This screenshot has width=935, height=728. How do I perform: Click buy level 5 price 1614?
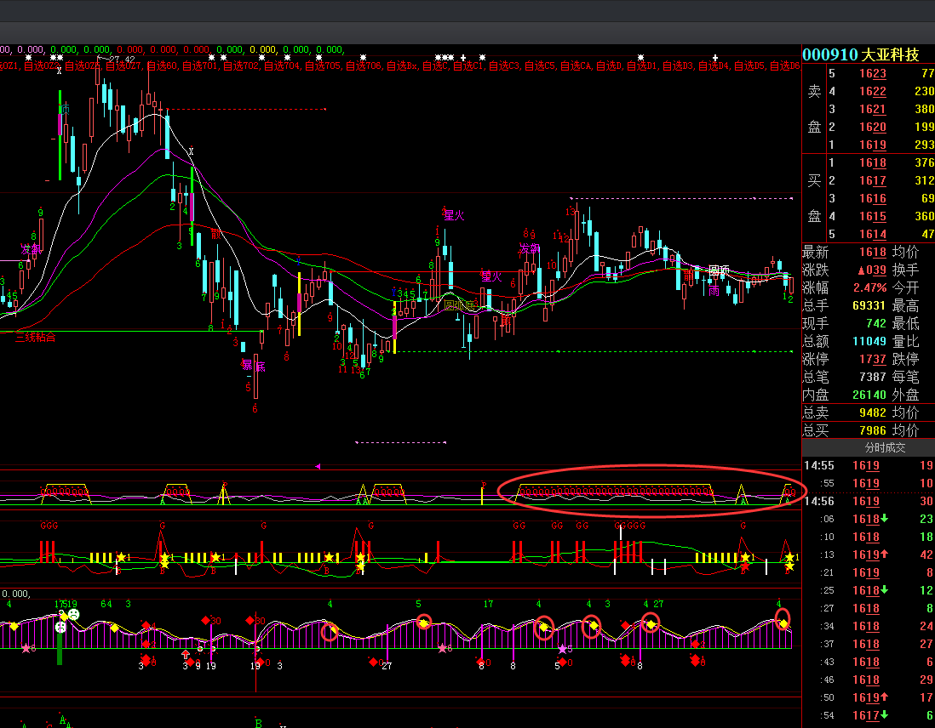(872, 234)
